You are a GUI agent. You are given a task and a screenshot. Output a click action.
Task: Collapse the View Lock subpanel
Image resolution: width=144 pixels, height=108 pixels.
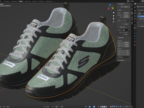119,27
